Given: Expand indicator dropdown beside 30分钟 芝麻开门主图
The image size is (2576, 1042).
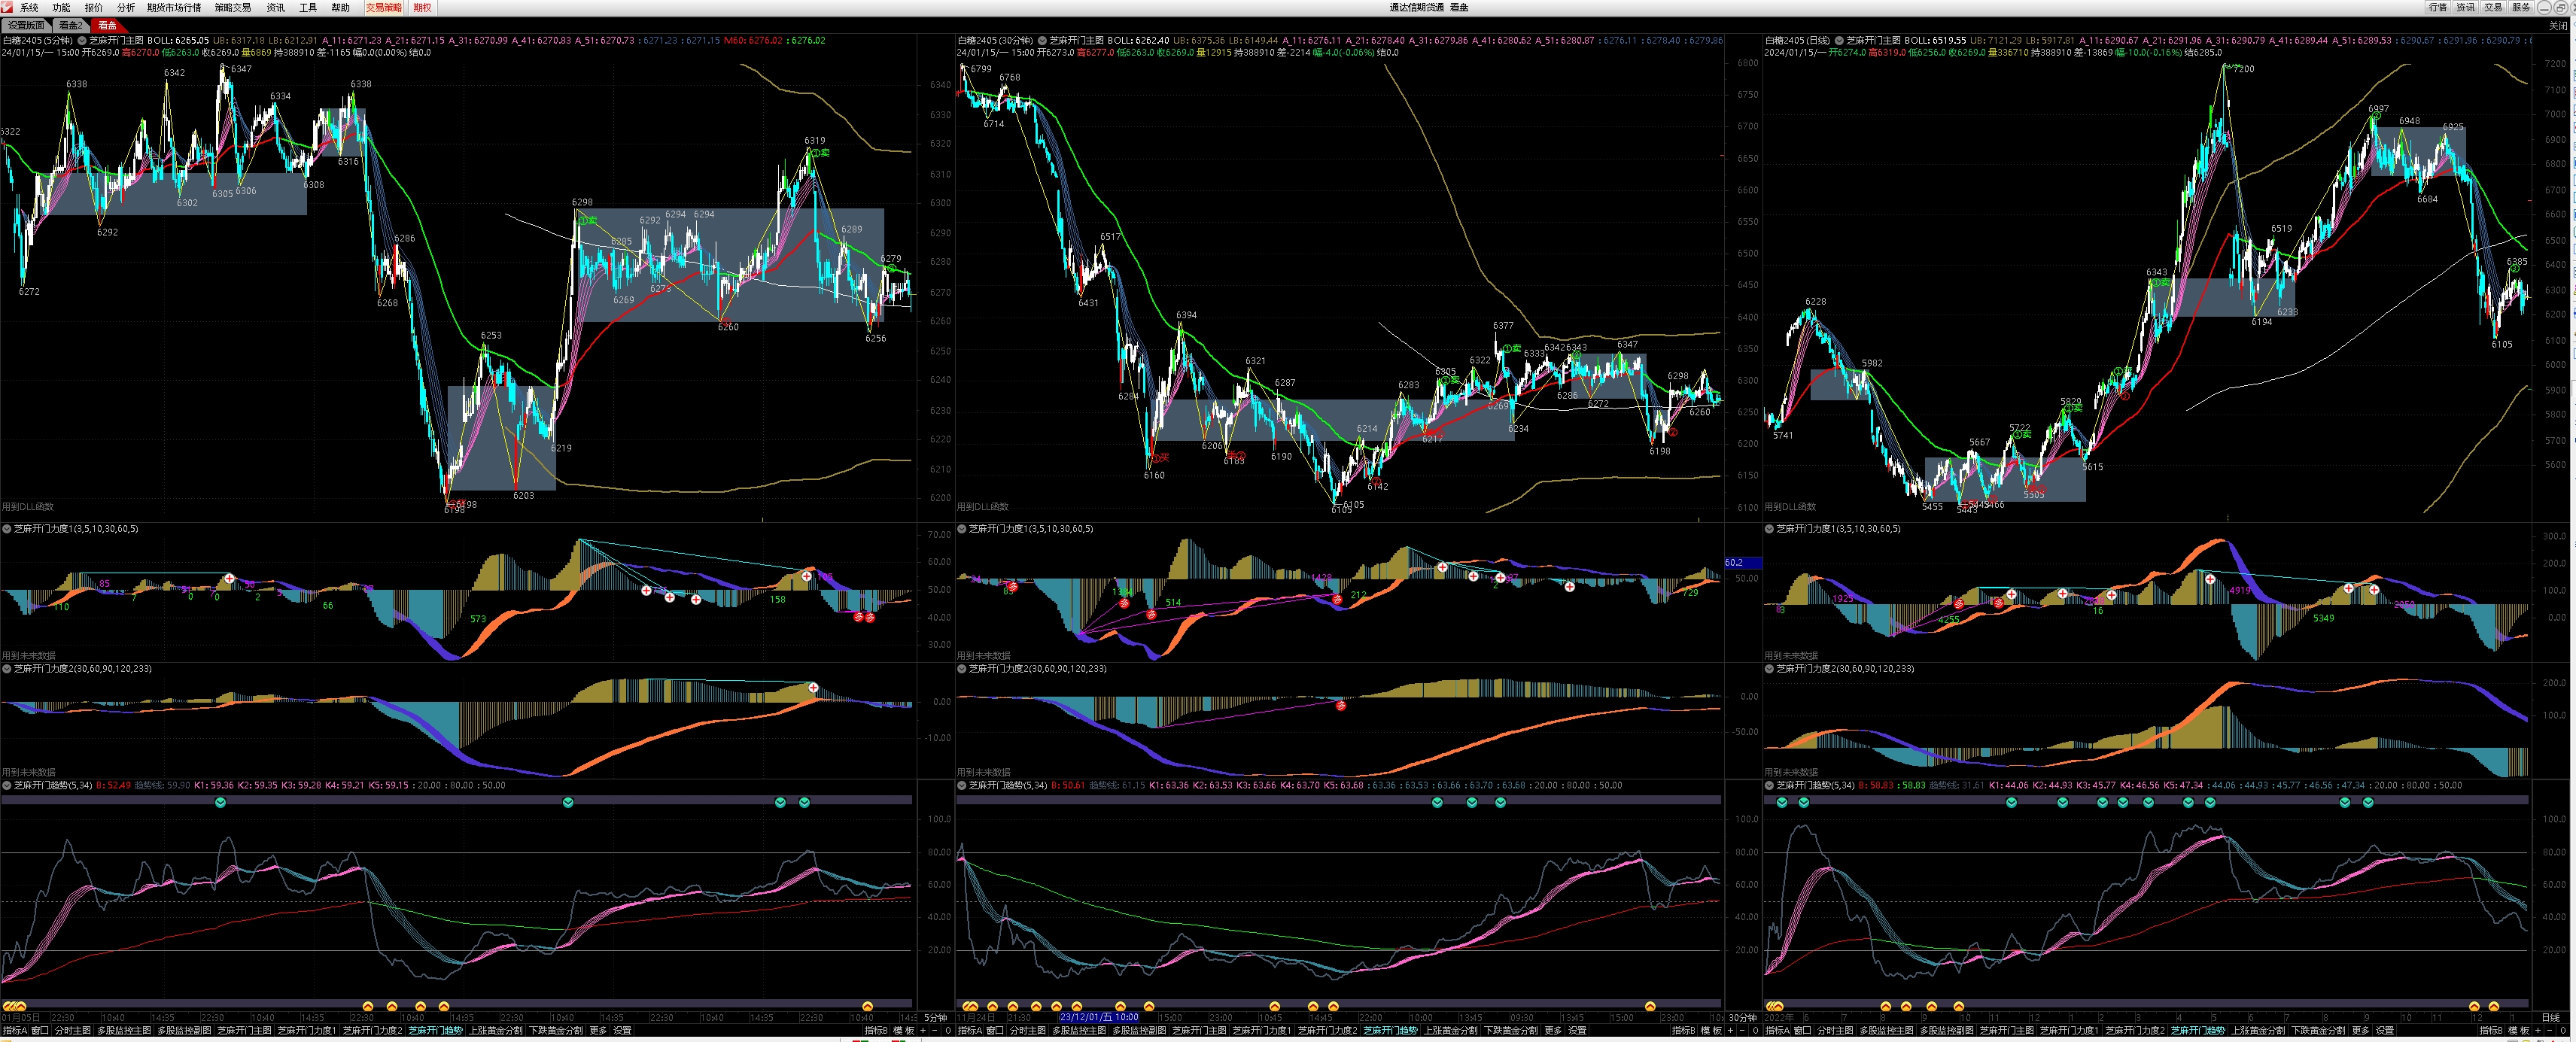Looking at the screenshot, I should tap(1042, 41).
